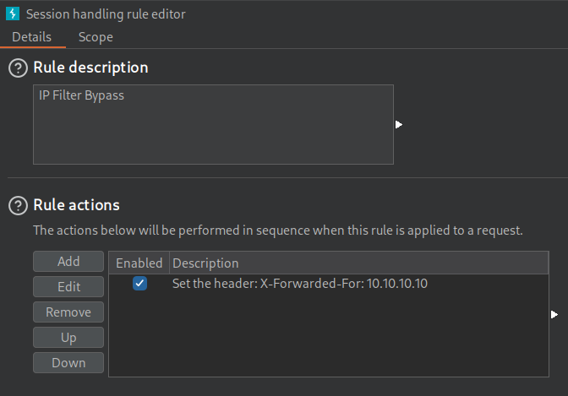The height and width of the screenshot is (396, 568).
Task: Click the Enabled column header
Action: coord(139,263)
